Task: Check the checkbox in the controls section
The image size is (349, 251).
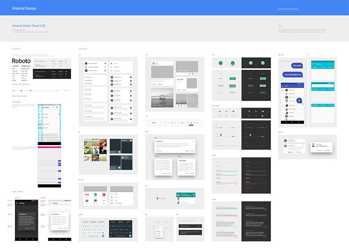Action: pos(219,111)
